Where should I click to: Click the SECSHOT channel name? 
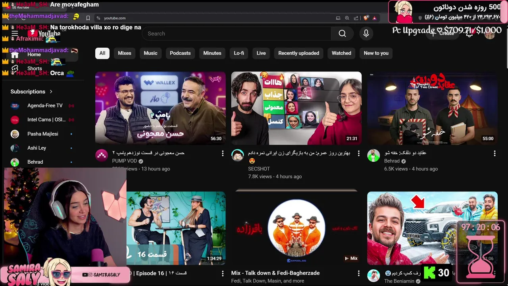(259, 169)
